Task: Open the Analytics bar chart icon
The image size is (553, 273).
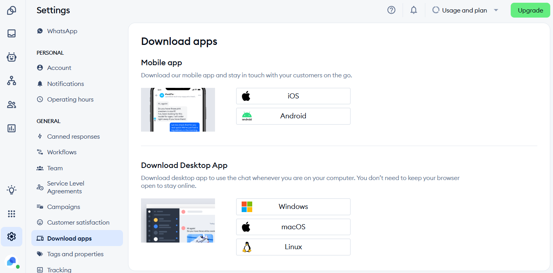Action: (12, 128)
